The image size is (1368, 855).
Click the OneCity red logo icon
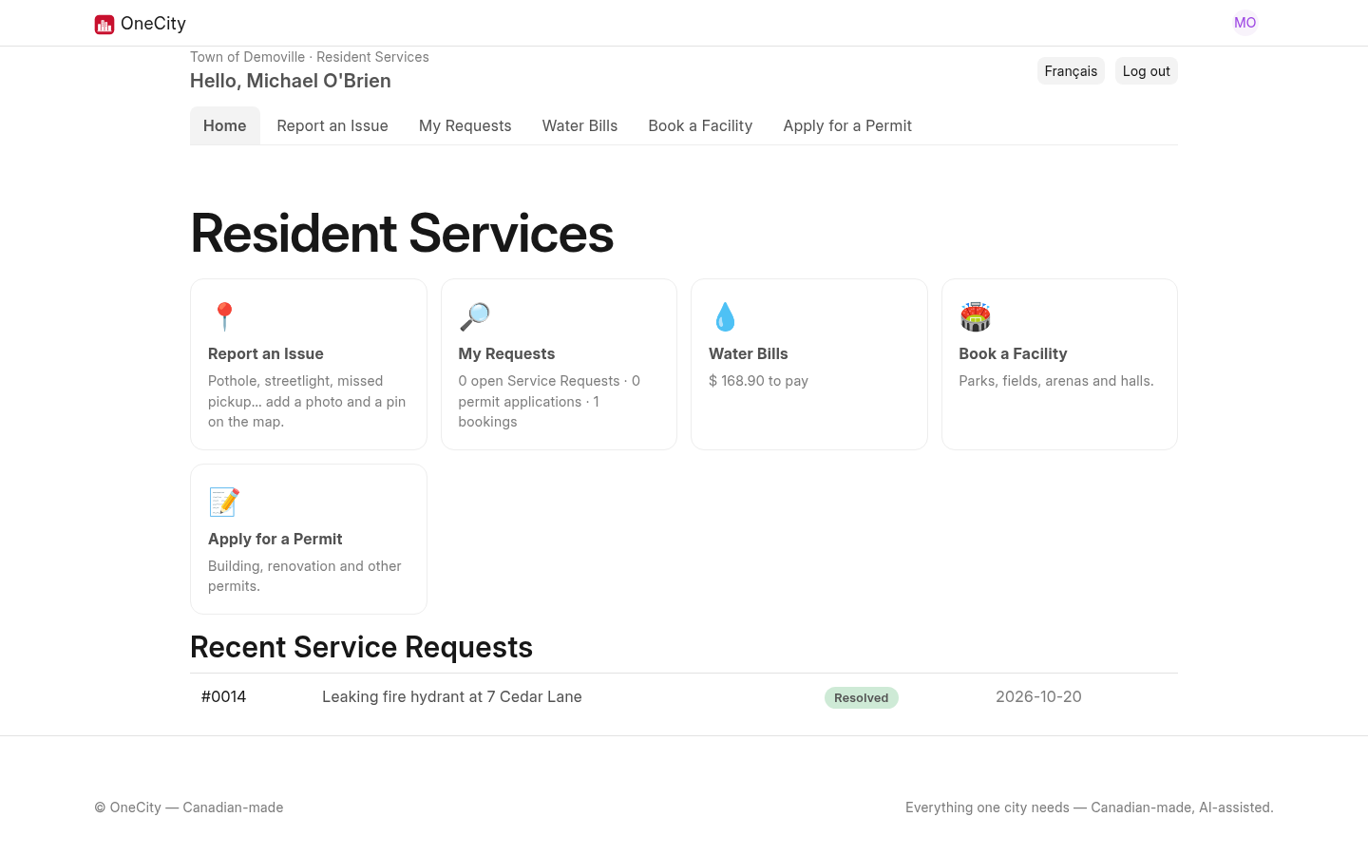(x=104, y=24)
